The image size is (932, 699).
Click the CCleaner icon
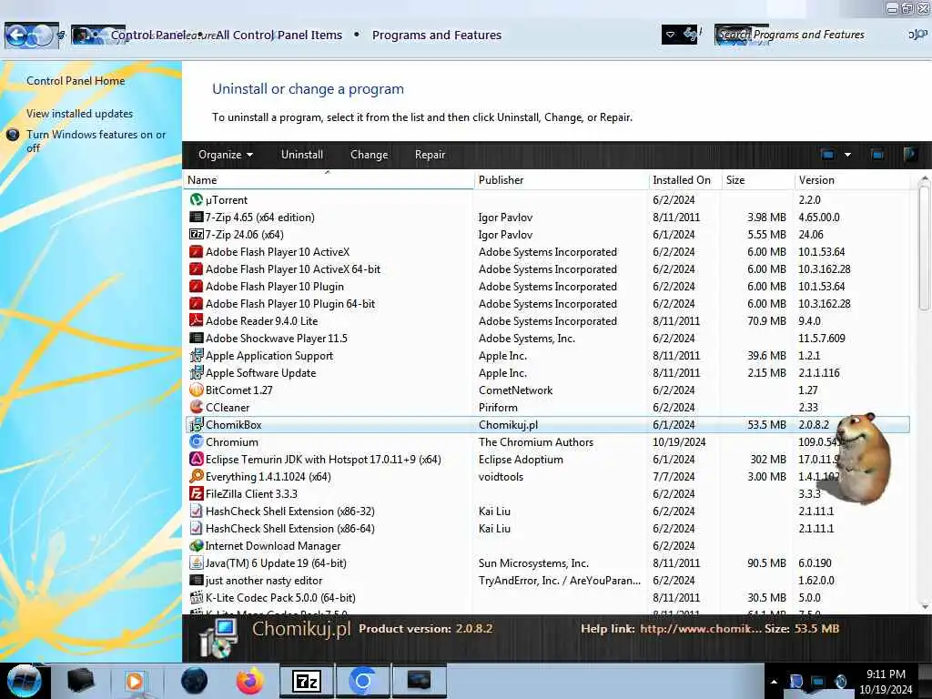tap(197, 407)
